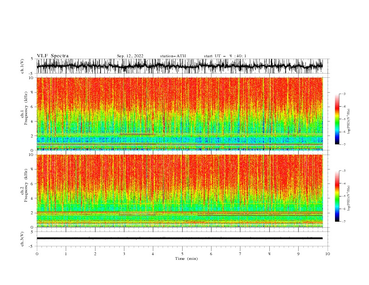This screenshot has width=369, height=285.
Task: Click the "8" frequency tick of ch.2 spectrogram
Action: [33, 170]
